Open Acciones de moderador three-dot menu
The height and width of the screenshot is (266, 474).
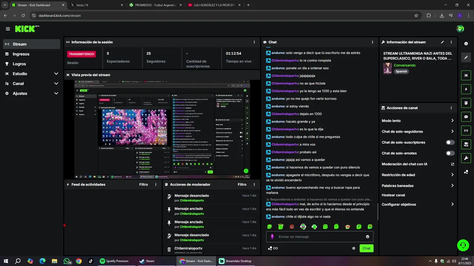[254, 184]
